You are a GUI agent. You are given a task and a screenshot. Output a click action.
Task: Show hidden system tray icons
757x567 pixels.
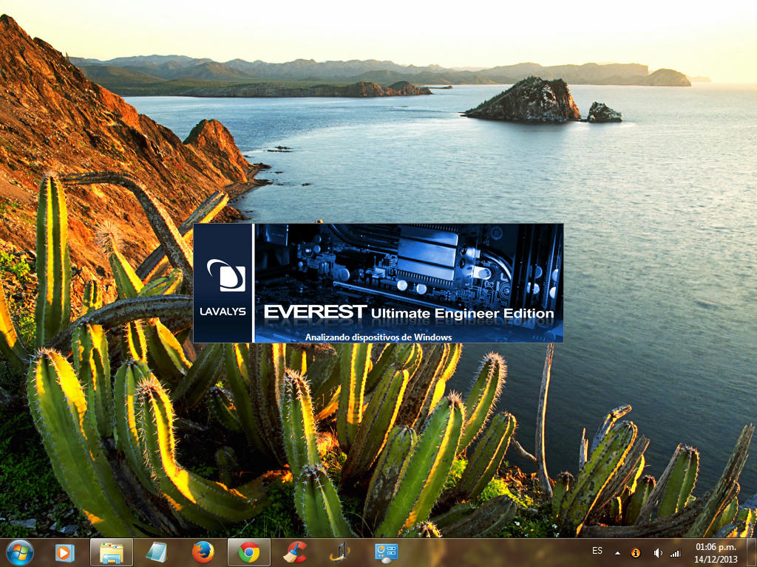[x=617, y=553]
